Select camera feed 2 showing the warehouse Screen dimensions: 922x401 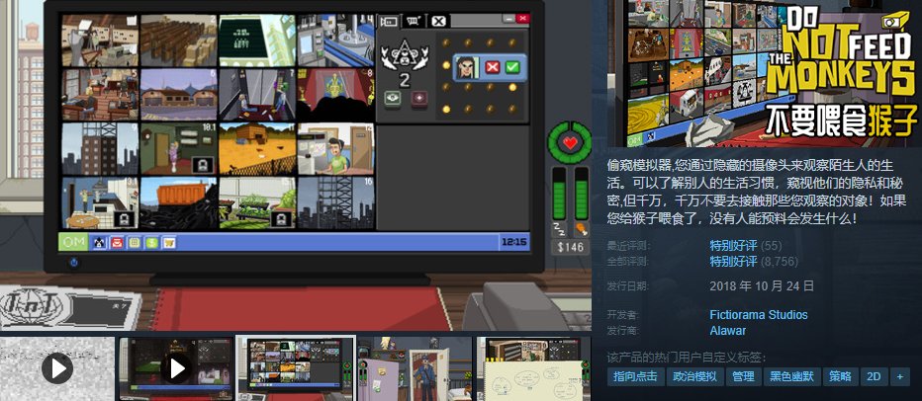[x=178, y=40]
